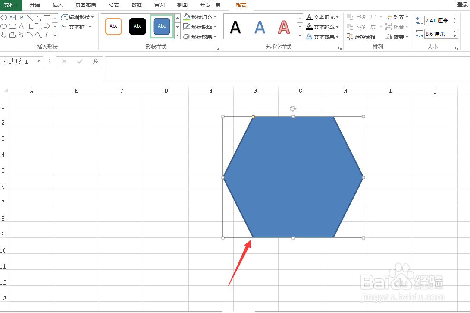Pick the arrow line shape

pos(38,17)
